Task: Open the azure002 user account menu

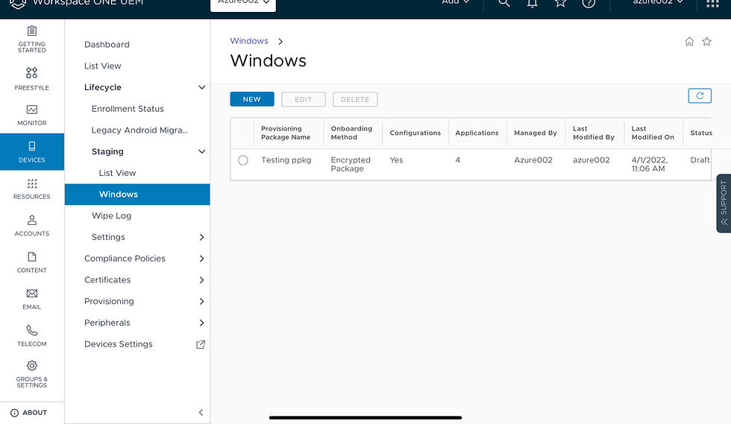Action: point(657,2)
